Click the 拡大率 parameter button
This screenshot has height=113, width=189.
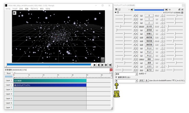149,26
